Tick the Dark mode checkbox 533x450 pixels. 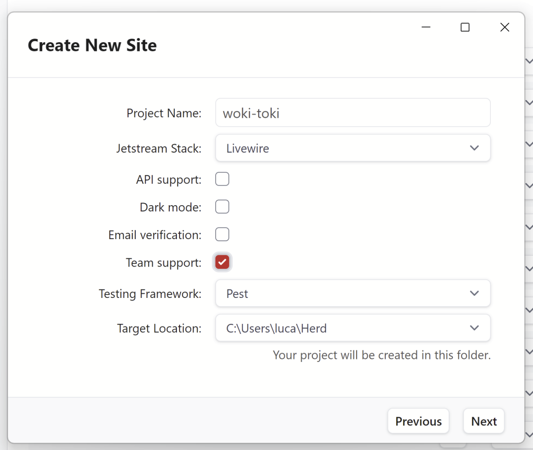pyautogui.click(x=222, y=207)
